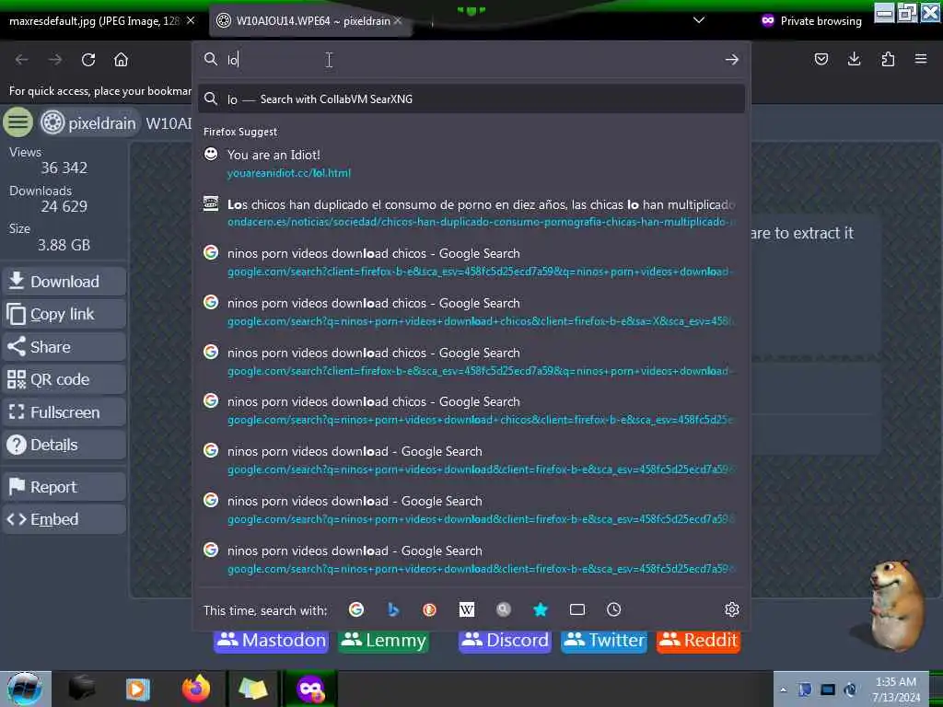Search this time with the magnifier engine icon
Viewport: 943px width, 707px height.
point(504,609)
